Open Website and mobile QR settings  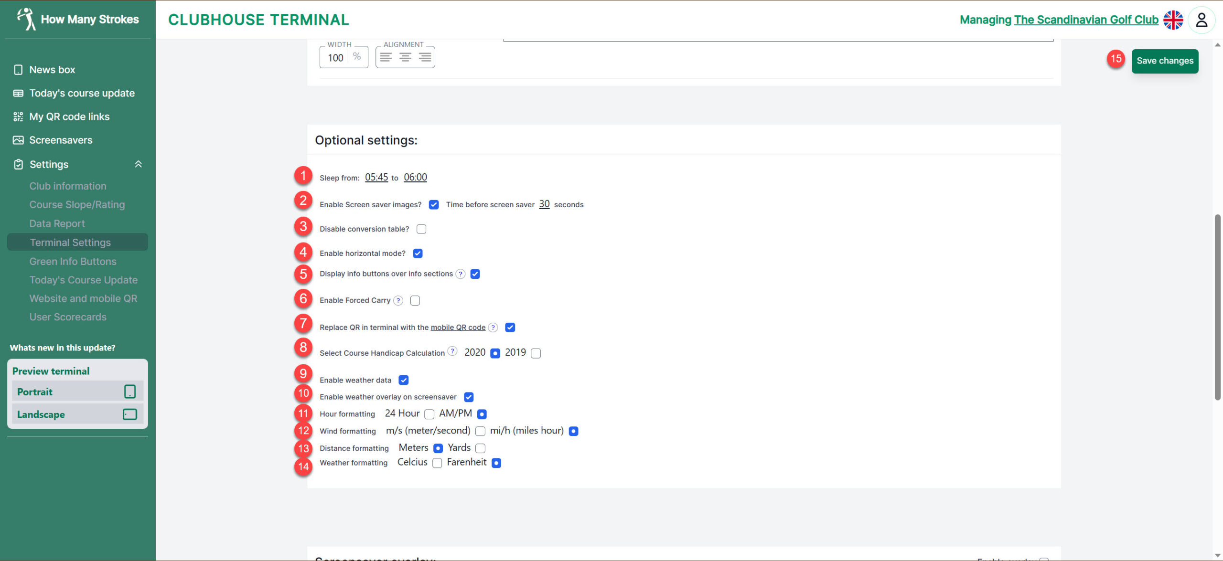(x=83, y=299)
